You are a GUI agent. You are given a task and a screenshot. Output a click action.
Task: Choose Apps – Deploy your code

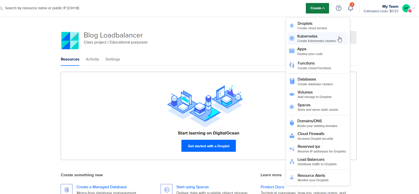click(318, 51)
